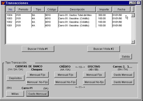Click the Importe column header

pyautogui.click(x=104, y=9)
